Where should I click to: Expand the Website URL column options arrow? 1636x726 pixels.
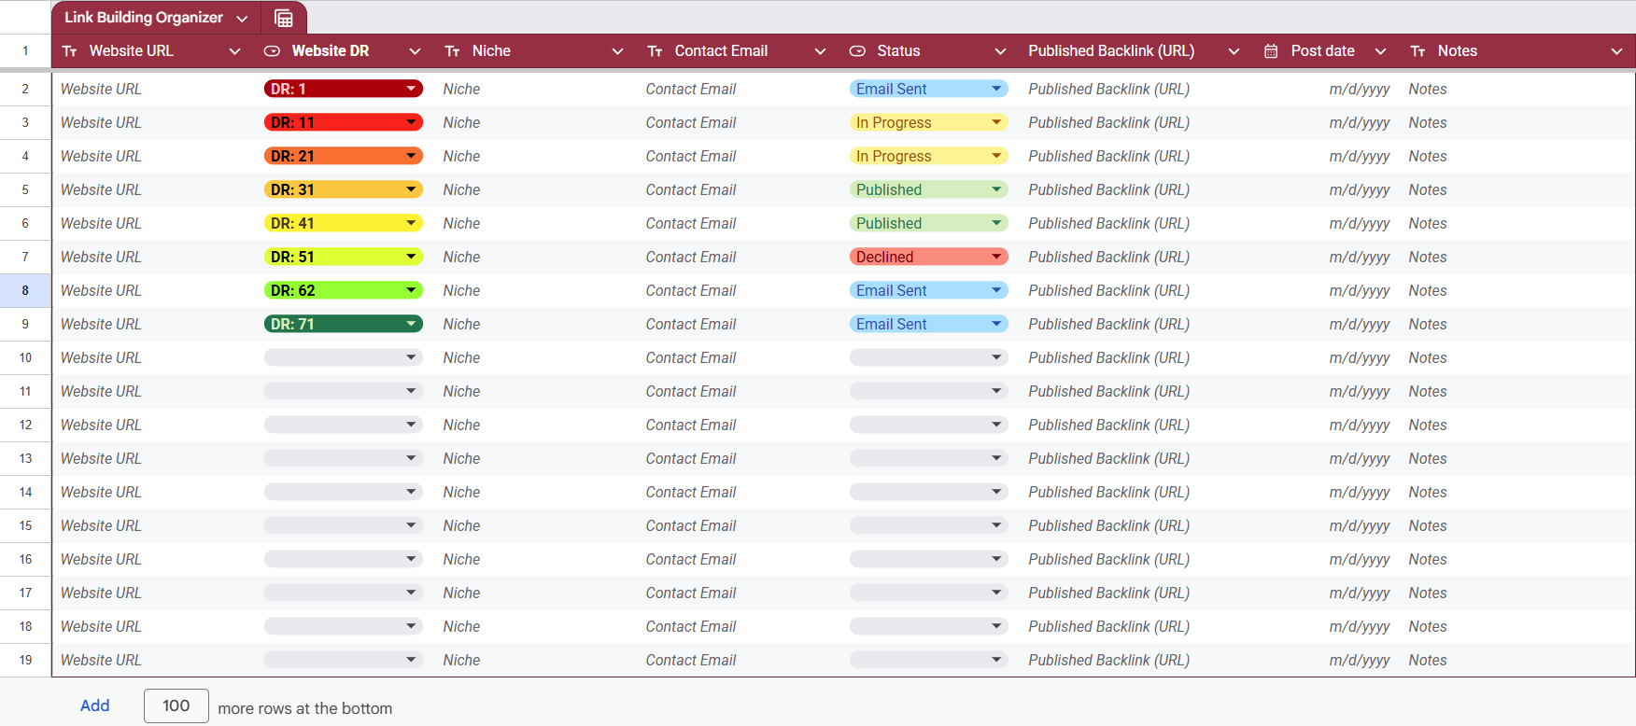(x=234, y=51)
